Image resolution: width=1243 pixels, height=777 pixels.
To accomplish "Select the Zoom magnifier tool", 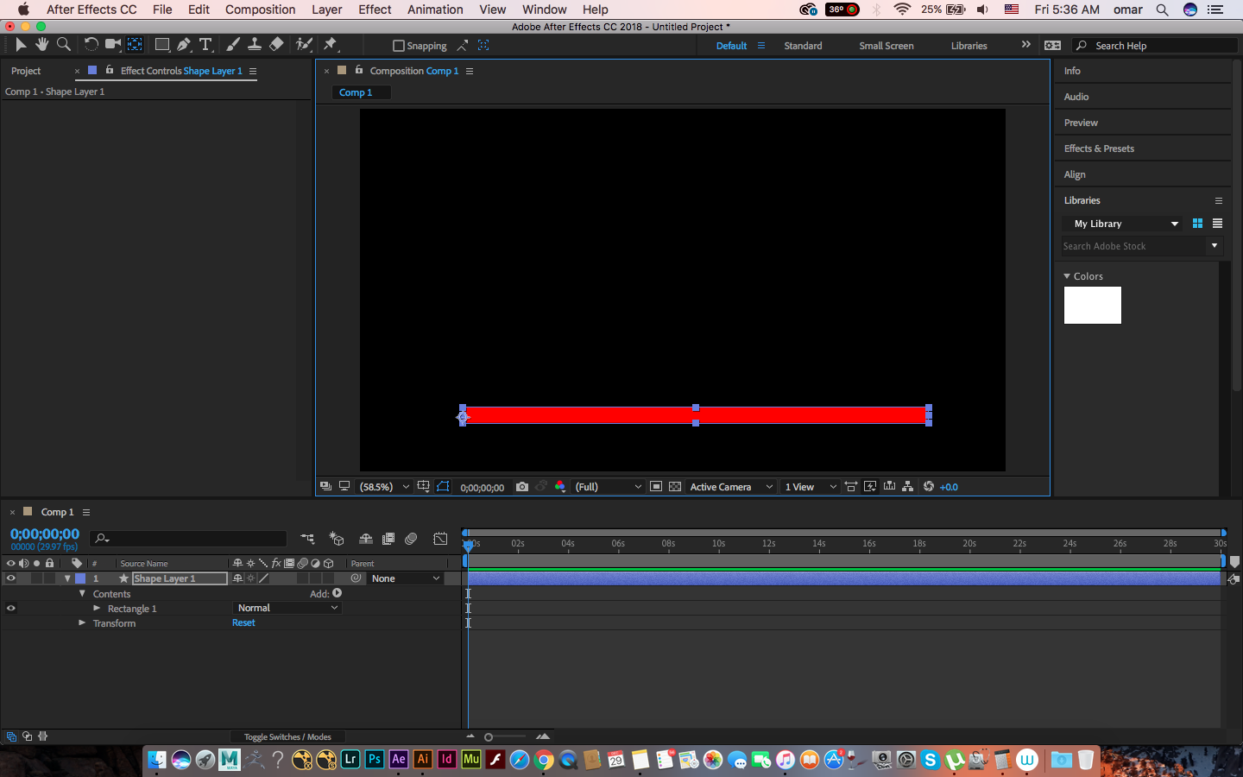I will click(x=63, y=45).
